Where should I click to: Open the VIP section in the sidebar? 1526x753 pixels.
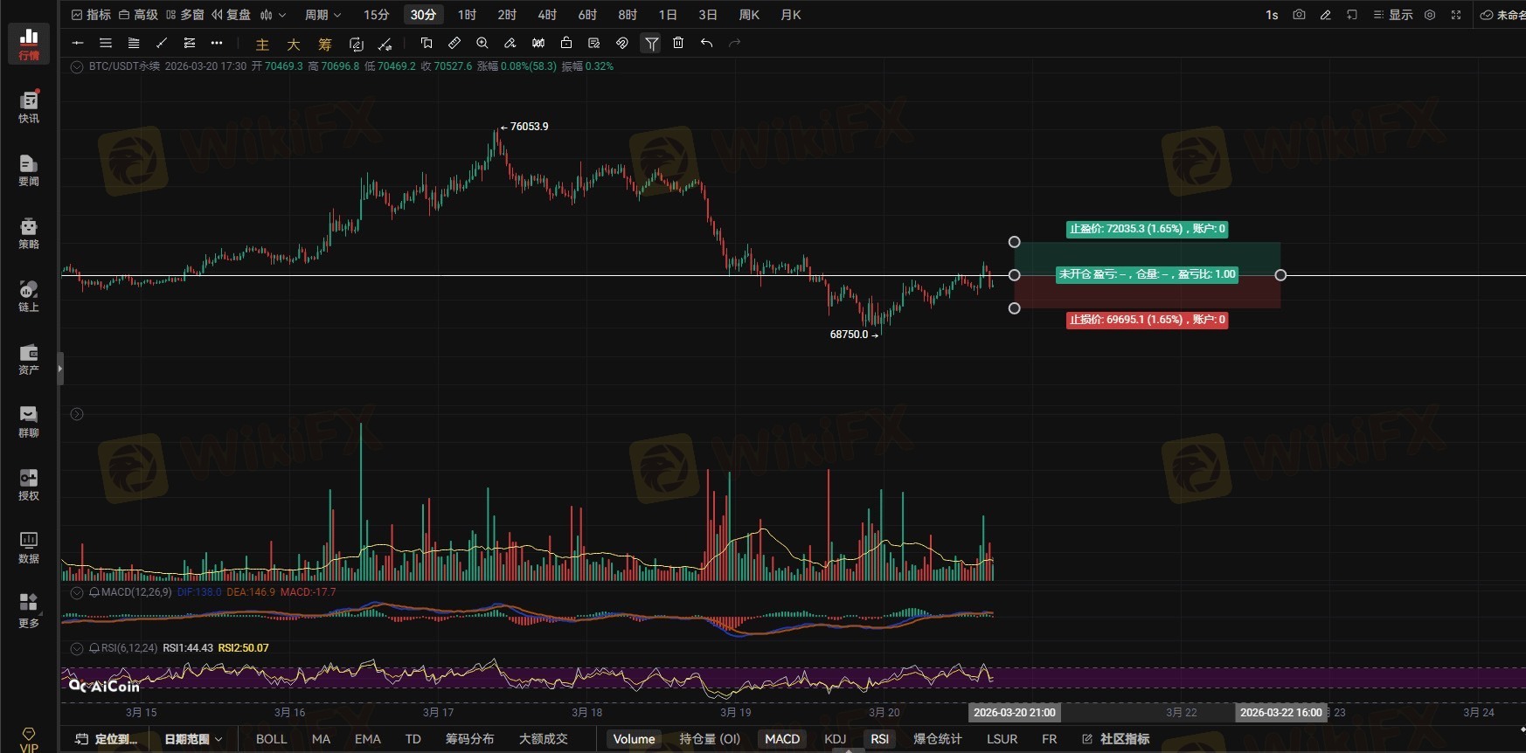click(x=29, y=739)
